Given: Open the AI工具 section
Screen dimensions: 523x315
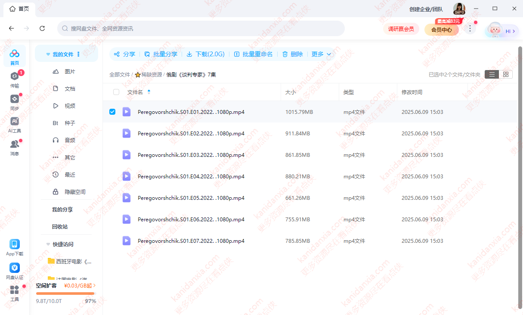Looking at the screenshot, I should click(14, 125).
